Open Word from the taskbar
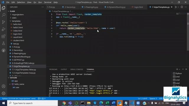The image size is (189, 106). (113, 103)
